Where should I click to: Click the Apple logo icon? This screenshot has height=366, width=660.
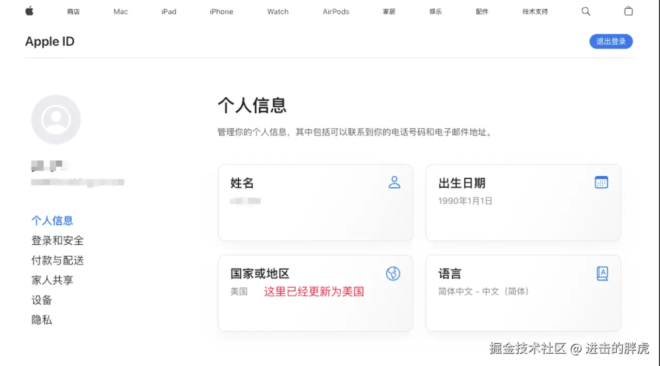(x=29, y=11)
